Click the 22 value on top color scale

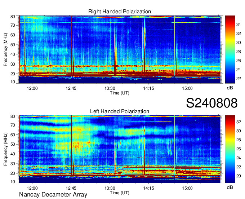click(239, 79)
